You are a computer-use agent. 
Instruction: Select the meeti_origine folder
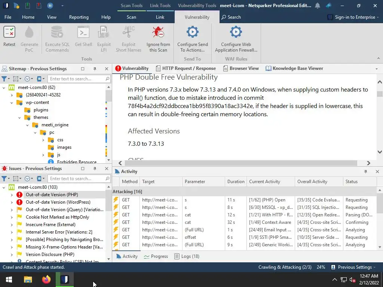[x=55, y=125]
